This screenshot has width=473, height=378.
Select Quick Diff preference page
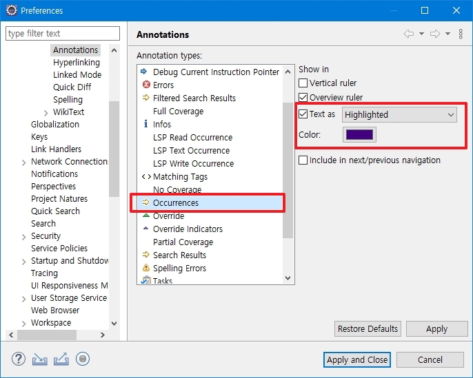click(72, 87)
